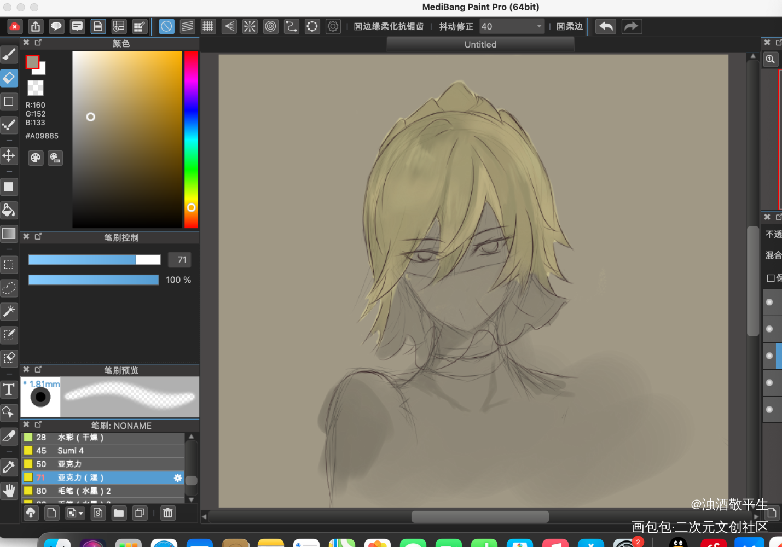This screenshot has height=547, width=782.
Task: Select the filled rectangle Fill tool
Action: point(9,187)
